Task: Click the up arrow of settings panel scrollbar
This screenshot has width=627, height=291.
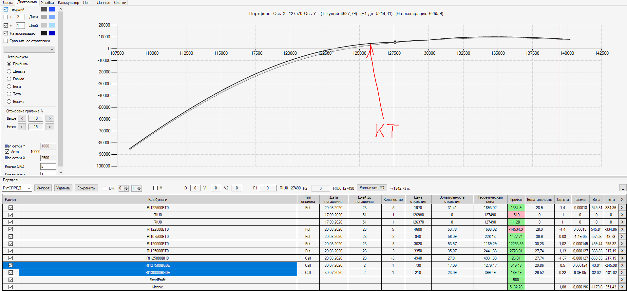Action: coord(61,9)
